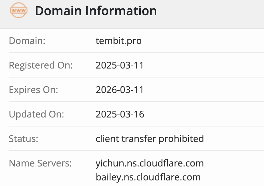
Task: Click bailey.ns.cloudflare.com name server
Action: pyautogui.click(x=148, y=177)
